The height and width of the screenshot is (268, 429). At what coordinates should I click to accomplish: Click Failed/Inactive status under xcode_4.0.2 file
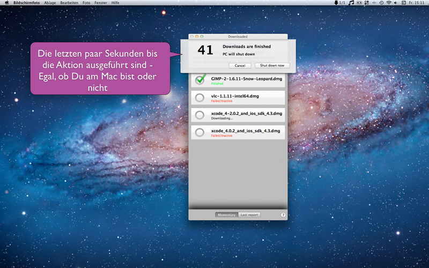tap(221, 136)
